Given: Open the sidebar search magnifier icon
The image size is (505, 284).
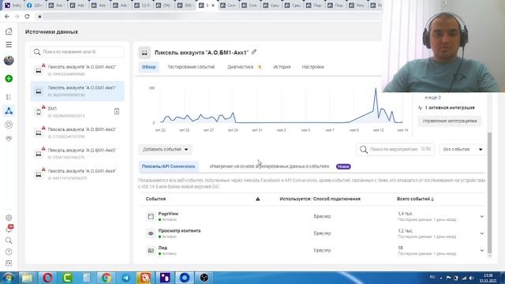Looking at the screenshot, I should click(9, 241).
